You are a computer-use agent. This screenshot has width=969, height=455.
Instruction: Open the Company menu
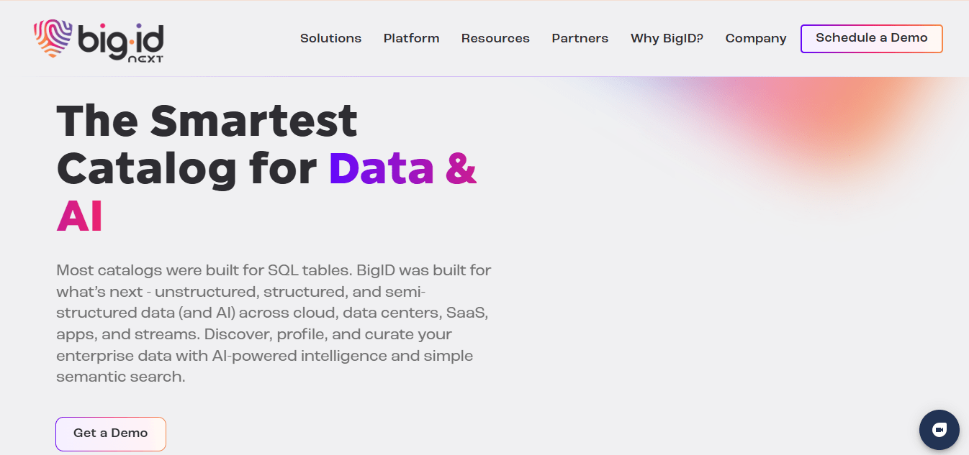(755, 39)
